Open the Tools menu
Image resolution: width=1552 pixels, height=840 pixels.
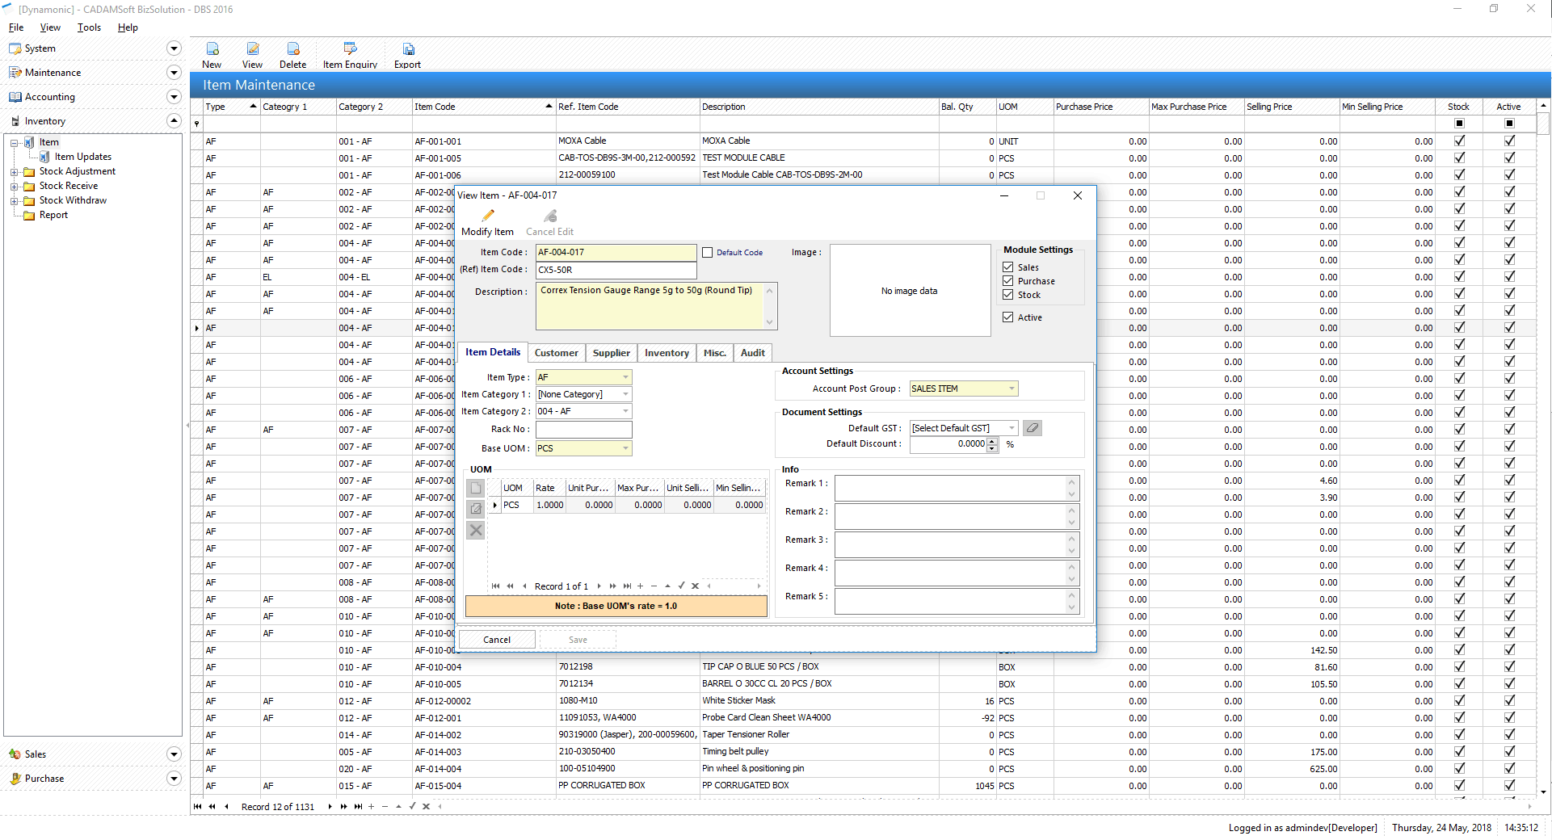(x=89, y=27)
